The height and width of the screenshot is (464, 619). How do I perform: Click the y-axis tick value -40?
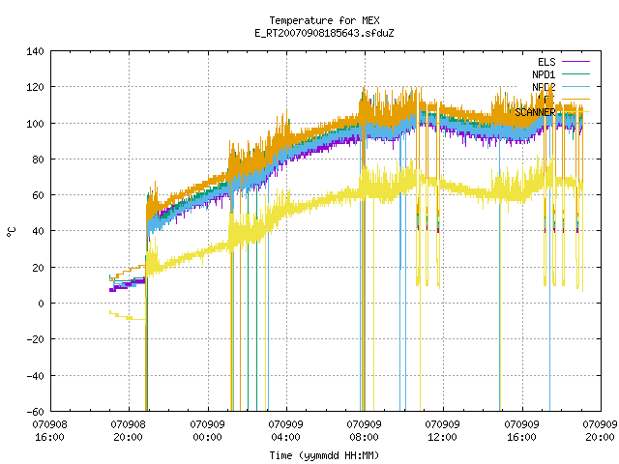[x=35, y=376]
